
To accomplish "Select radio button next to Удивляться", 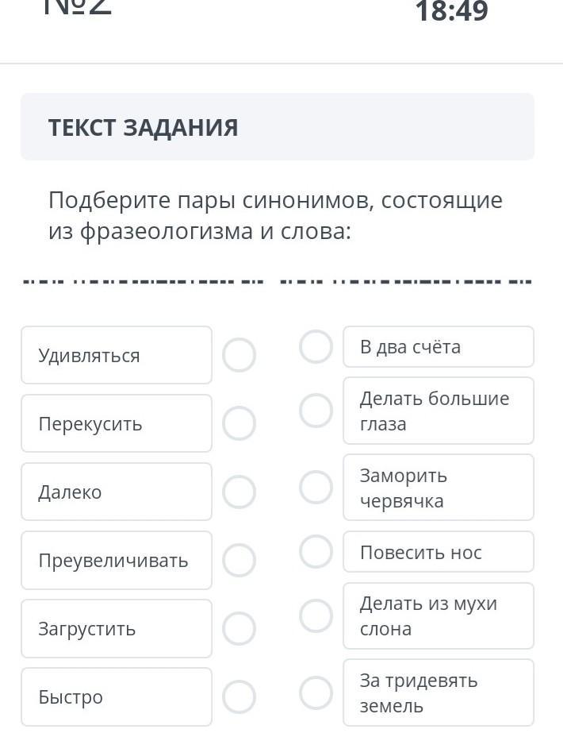I will click(x=239, y=355).
